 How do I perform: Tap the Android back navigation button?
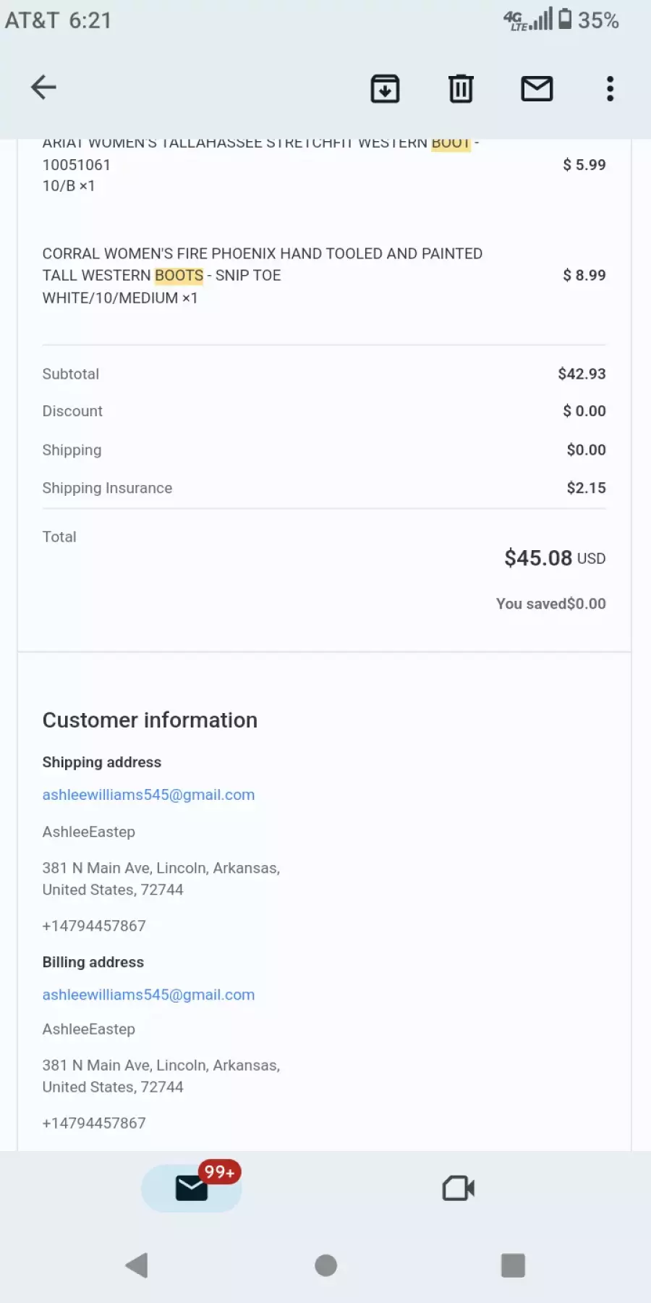click(x=137, y=1265)
